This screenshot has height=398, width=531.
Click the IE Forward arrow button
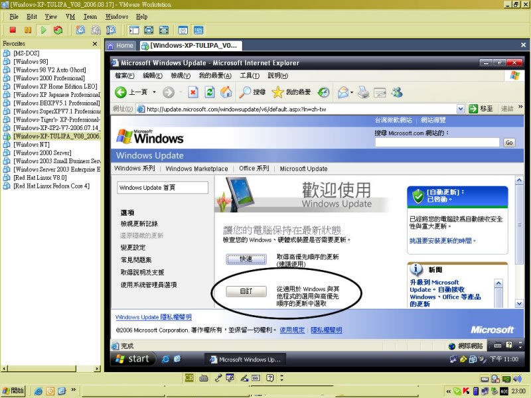pyautogui.click(x=169, y=92)
